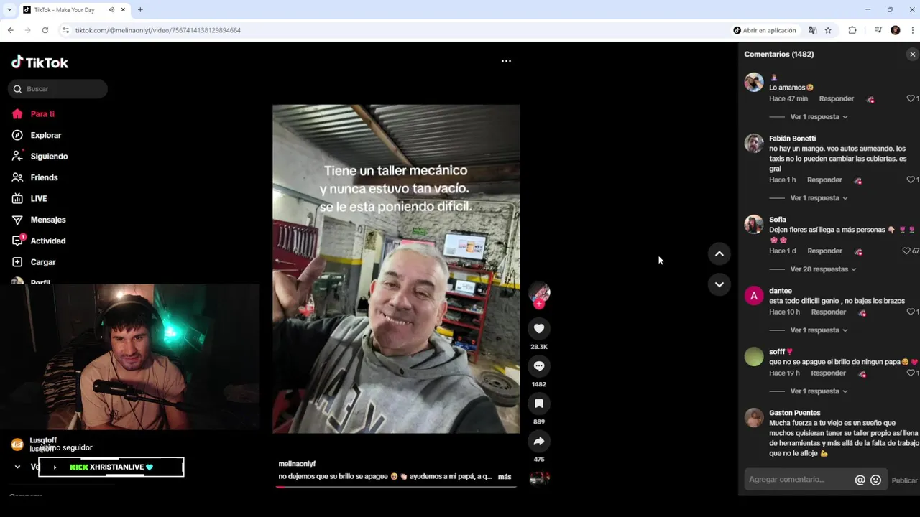Bookmark this page with the star icon

click(828, 30)
